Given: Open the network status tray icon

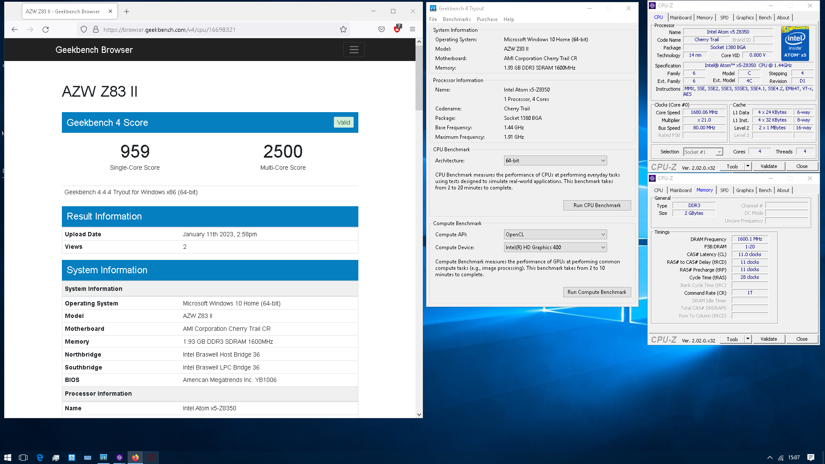Looking at the screenshot, I should point(781,458).
